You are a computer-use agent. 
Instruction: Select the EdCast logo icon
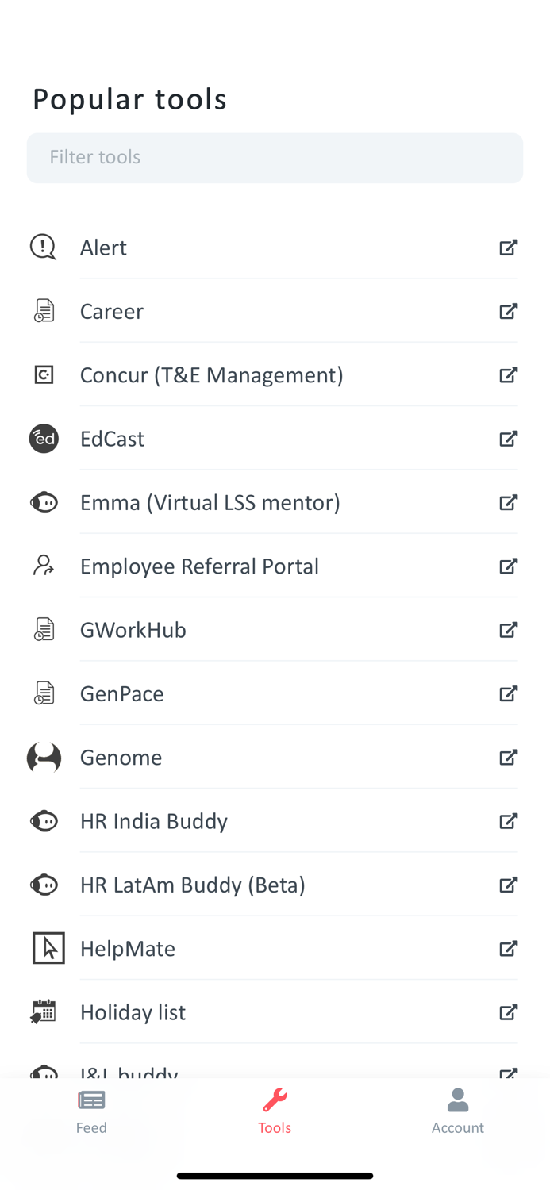[43, 438]
